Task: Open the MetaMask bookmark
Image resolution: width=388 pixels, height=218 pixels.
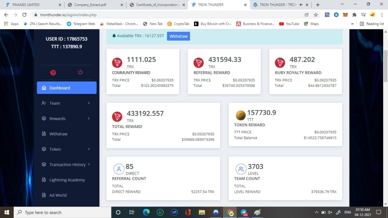Action: (119, 24)
